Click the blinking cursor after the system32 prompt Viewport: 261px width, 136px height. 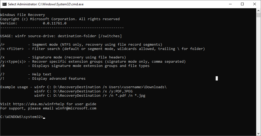pos(44,117)
